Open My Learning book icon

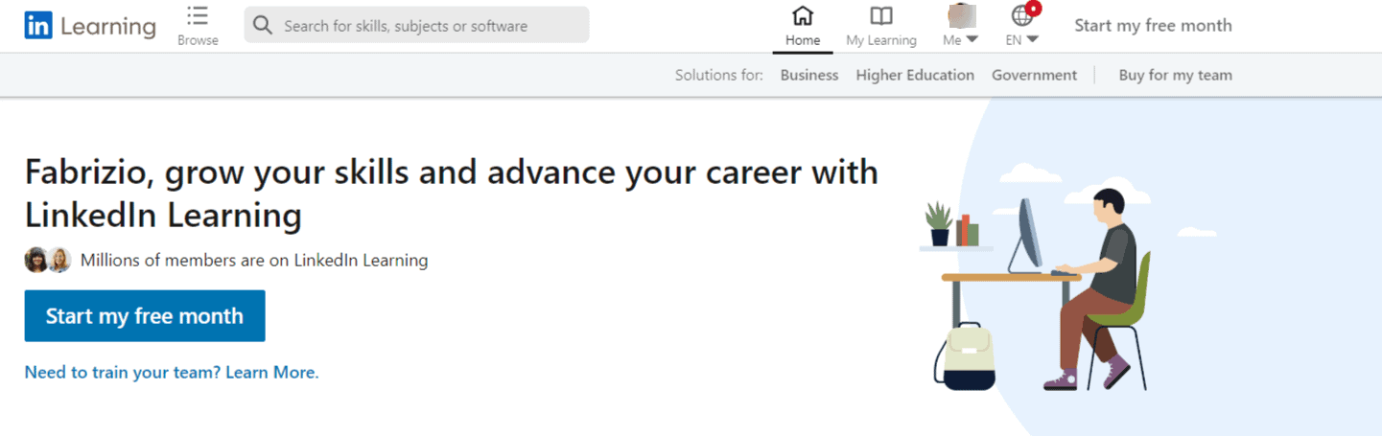pyautogui.click(x=880, y=16)
